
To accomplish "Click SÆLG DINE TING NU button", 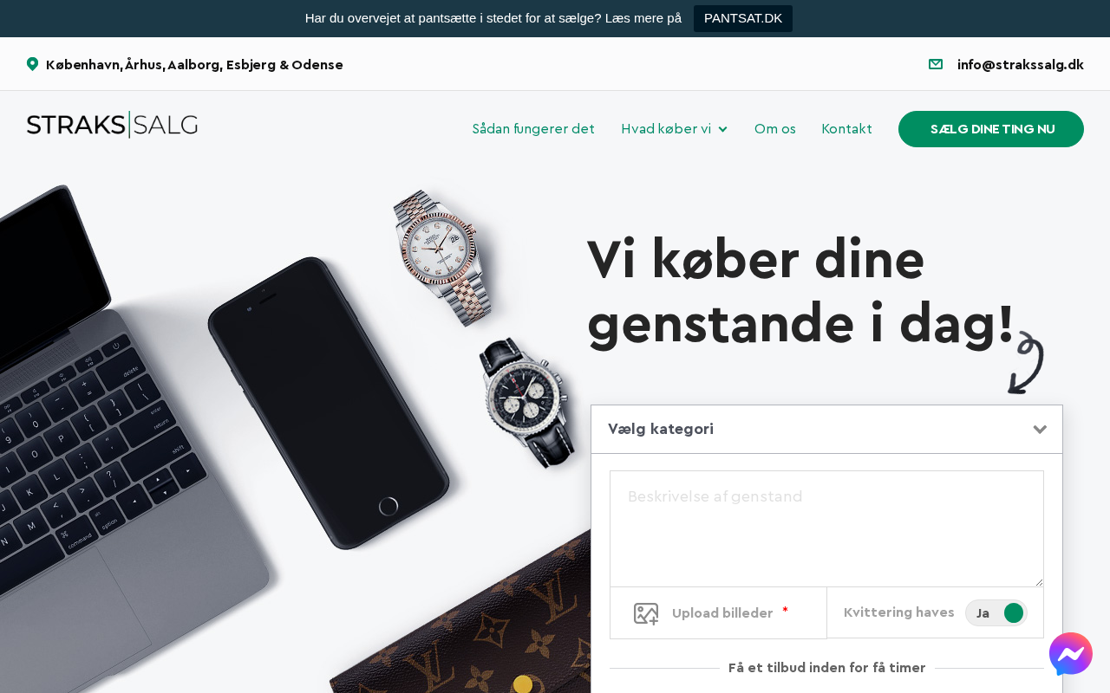I will point(991,129).
